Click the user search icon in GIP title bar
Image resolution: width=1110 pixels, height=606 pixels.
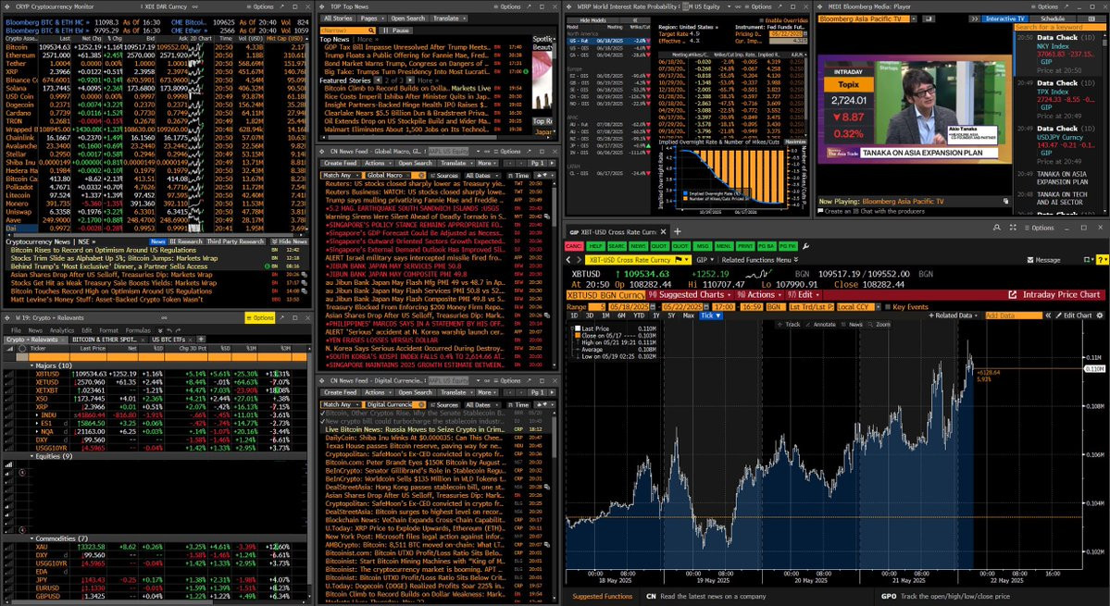pyautogui.click(x=997, y=228)
